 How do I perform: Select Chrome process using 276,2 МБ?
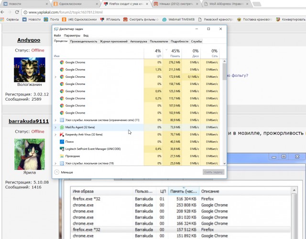click(136, 62)
